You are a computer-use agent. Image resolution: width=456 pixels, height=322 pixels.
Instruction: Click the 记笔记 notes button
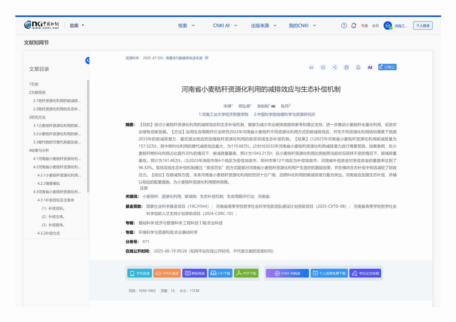pos(387,67)
